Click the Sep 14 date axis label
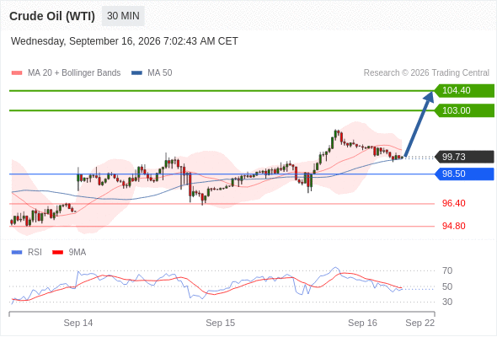 [x=78, y=323]
